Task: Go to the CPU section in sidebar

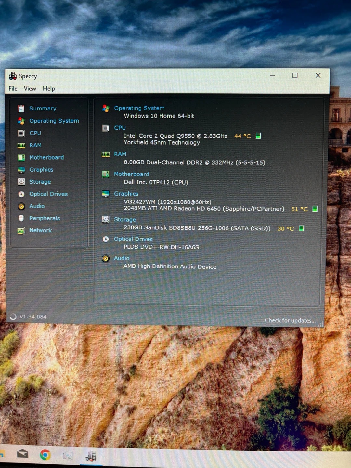Action: (x=35, y=133)
